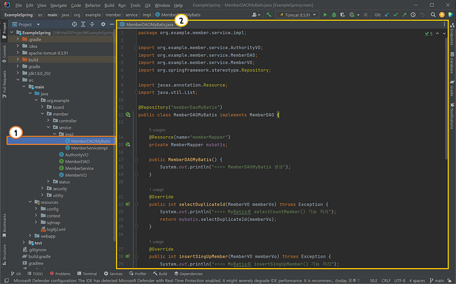Viewport: 456px width, 284px height.
Task: Open the Services tool window
Action: pos(113,274)
